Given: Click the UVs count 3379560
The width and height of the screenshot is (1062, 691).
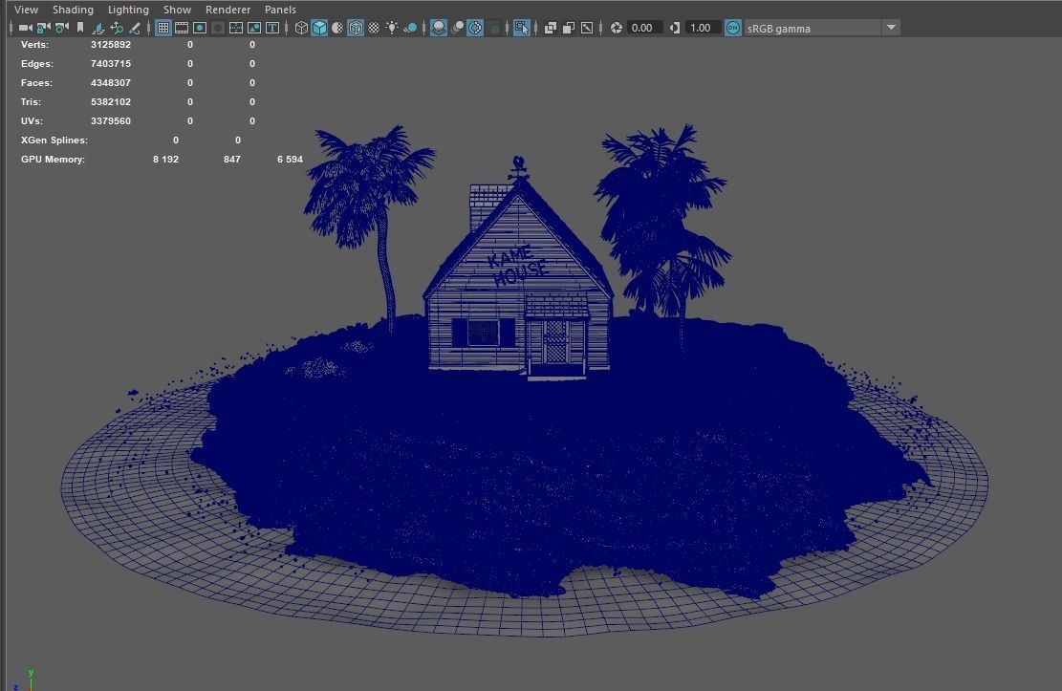Looking at the screenshot, I should point(111,120).
